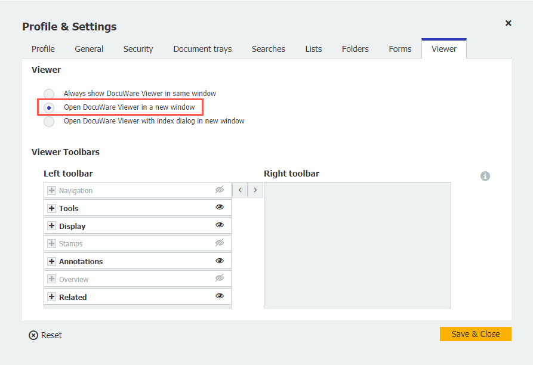Toggle visibility of the Related toolbar

point(220,296)
